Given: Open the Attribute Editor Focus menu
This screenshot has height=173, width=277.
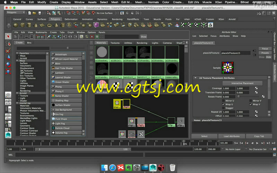Looking at the screenshot, I should [x=213, y=36].
